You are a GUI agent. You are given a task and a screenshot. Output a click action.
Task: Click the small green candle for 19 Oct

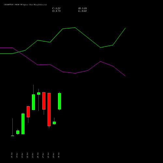[x=18, y=132]
